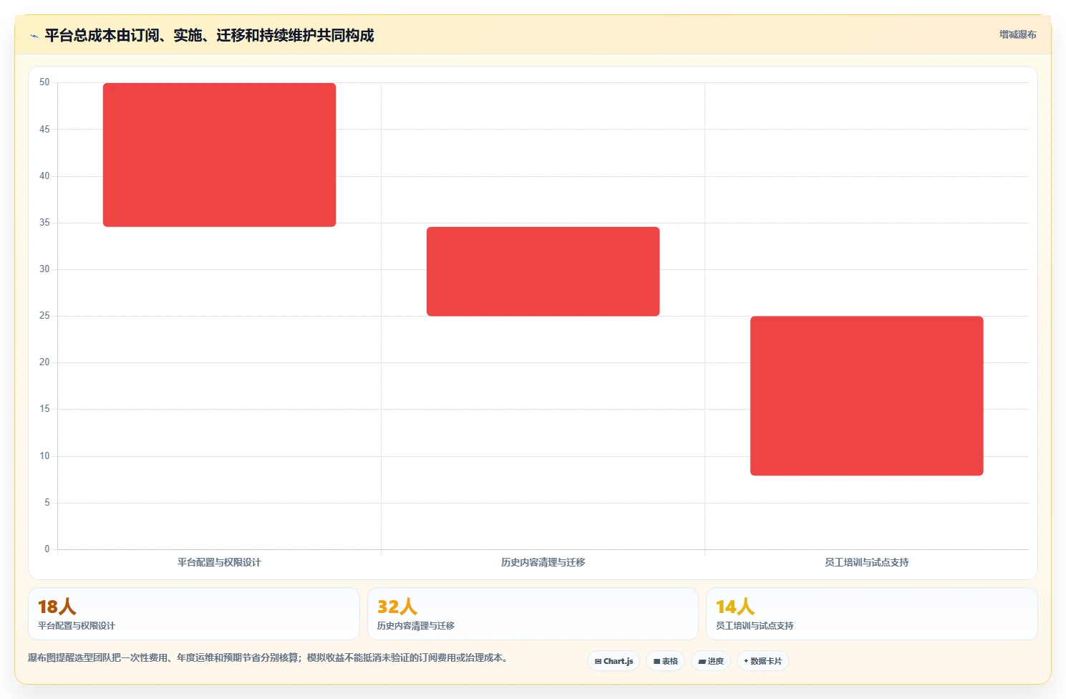Click the red bar for 历史内容清理与迁移
1066x699 pixels.
point(543,271)
